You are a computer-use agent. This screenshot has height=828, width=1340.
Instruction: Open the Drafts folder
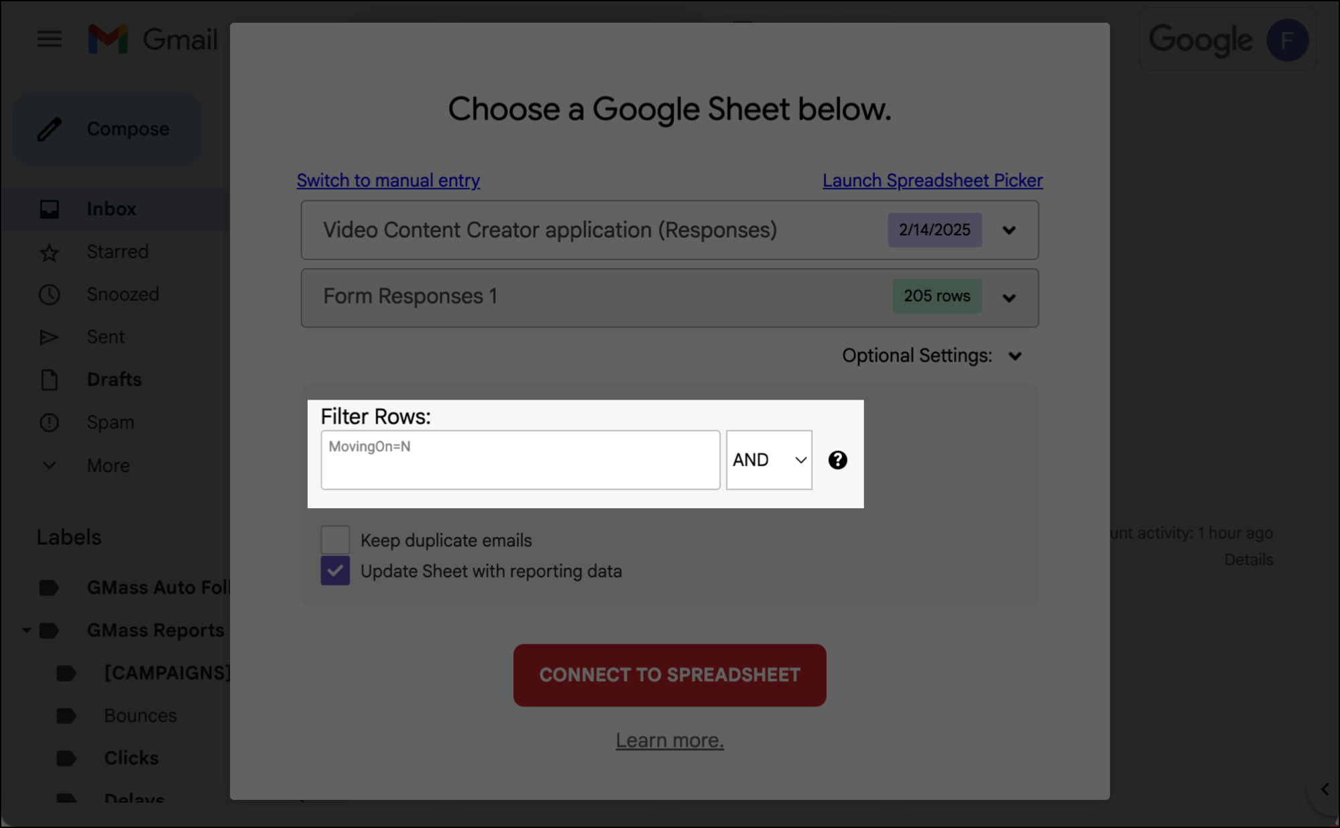(x=115, y=379)
